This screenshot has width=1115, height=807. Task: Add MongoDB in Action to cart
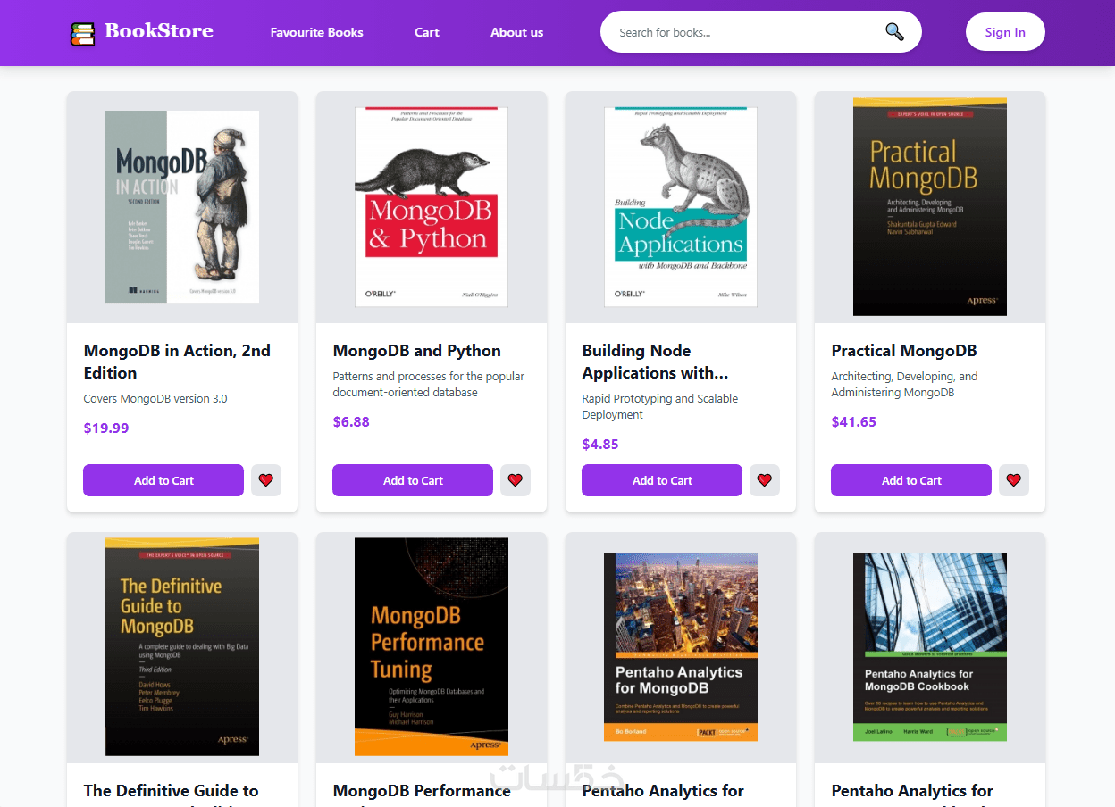click(163, 480)
